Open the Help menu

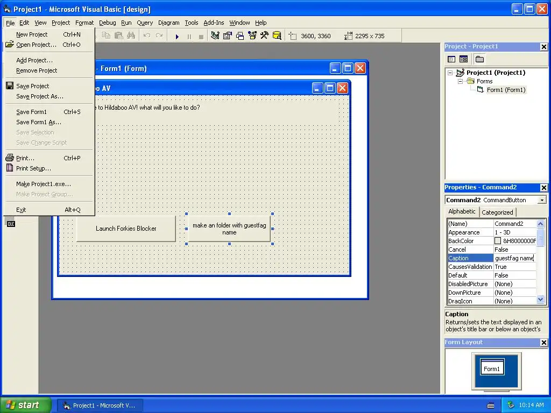pos(261,23)
